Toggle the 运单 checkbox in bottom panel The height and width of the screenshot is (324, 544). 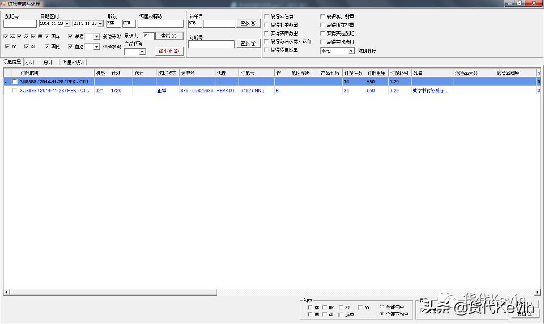pos(341,314)
